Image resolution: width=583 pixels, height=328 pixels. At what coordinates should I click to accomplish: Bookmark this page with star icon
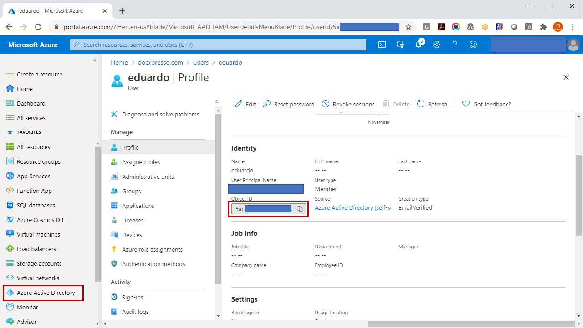tap(409, 27)
